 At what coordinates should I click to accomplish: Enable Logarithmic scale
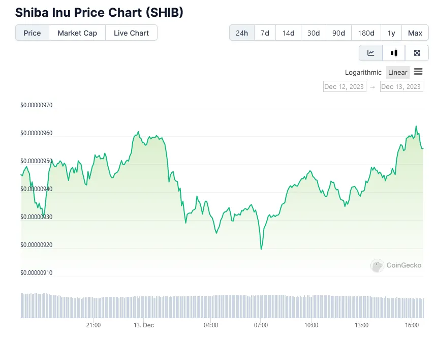coord(363,72)
